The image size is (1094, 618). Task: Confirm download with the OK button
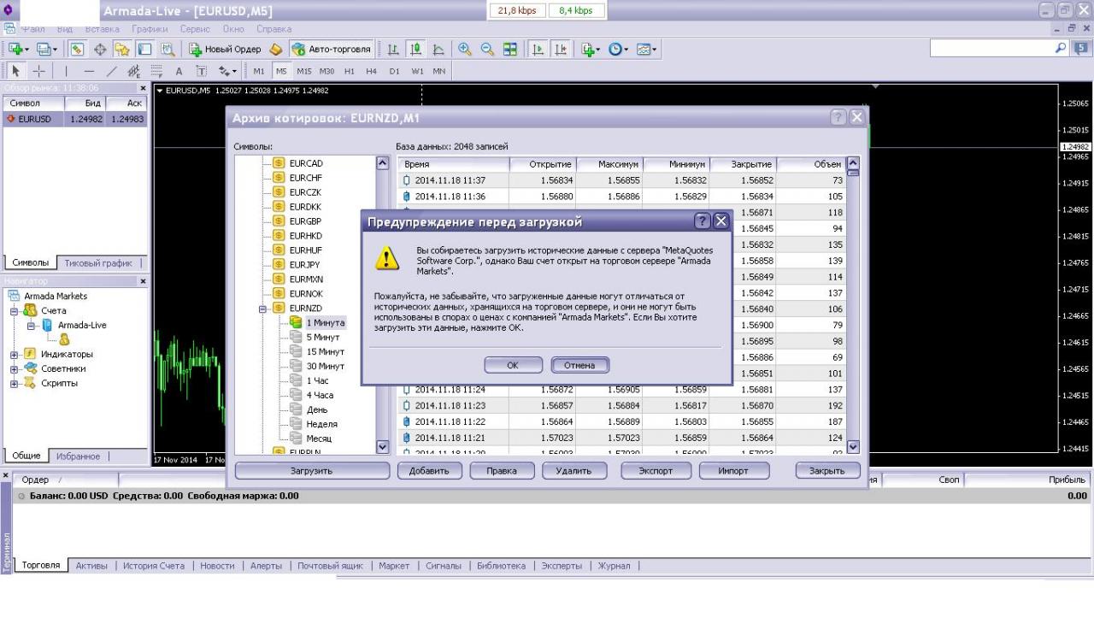coord(513,365)
